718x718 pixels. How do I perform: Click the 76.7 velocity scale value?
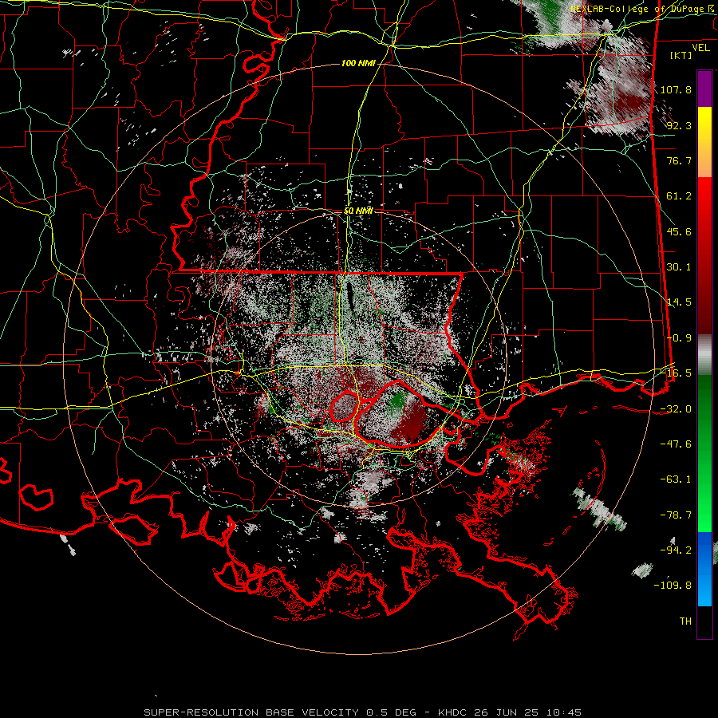[679, 160]
